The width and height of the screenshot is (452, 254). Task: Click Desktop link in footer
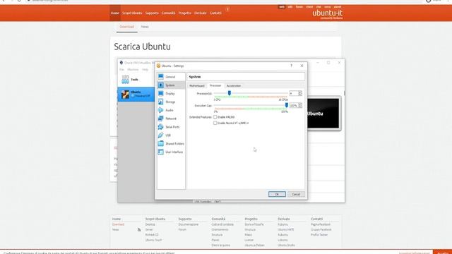pos(150,224)
